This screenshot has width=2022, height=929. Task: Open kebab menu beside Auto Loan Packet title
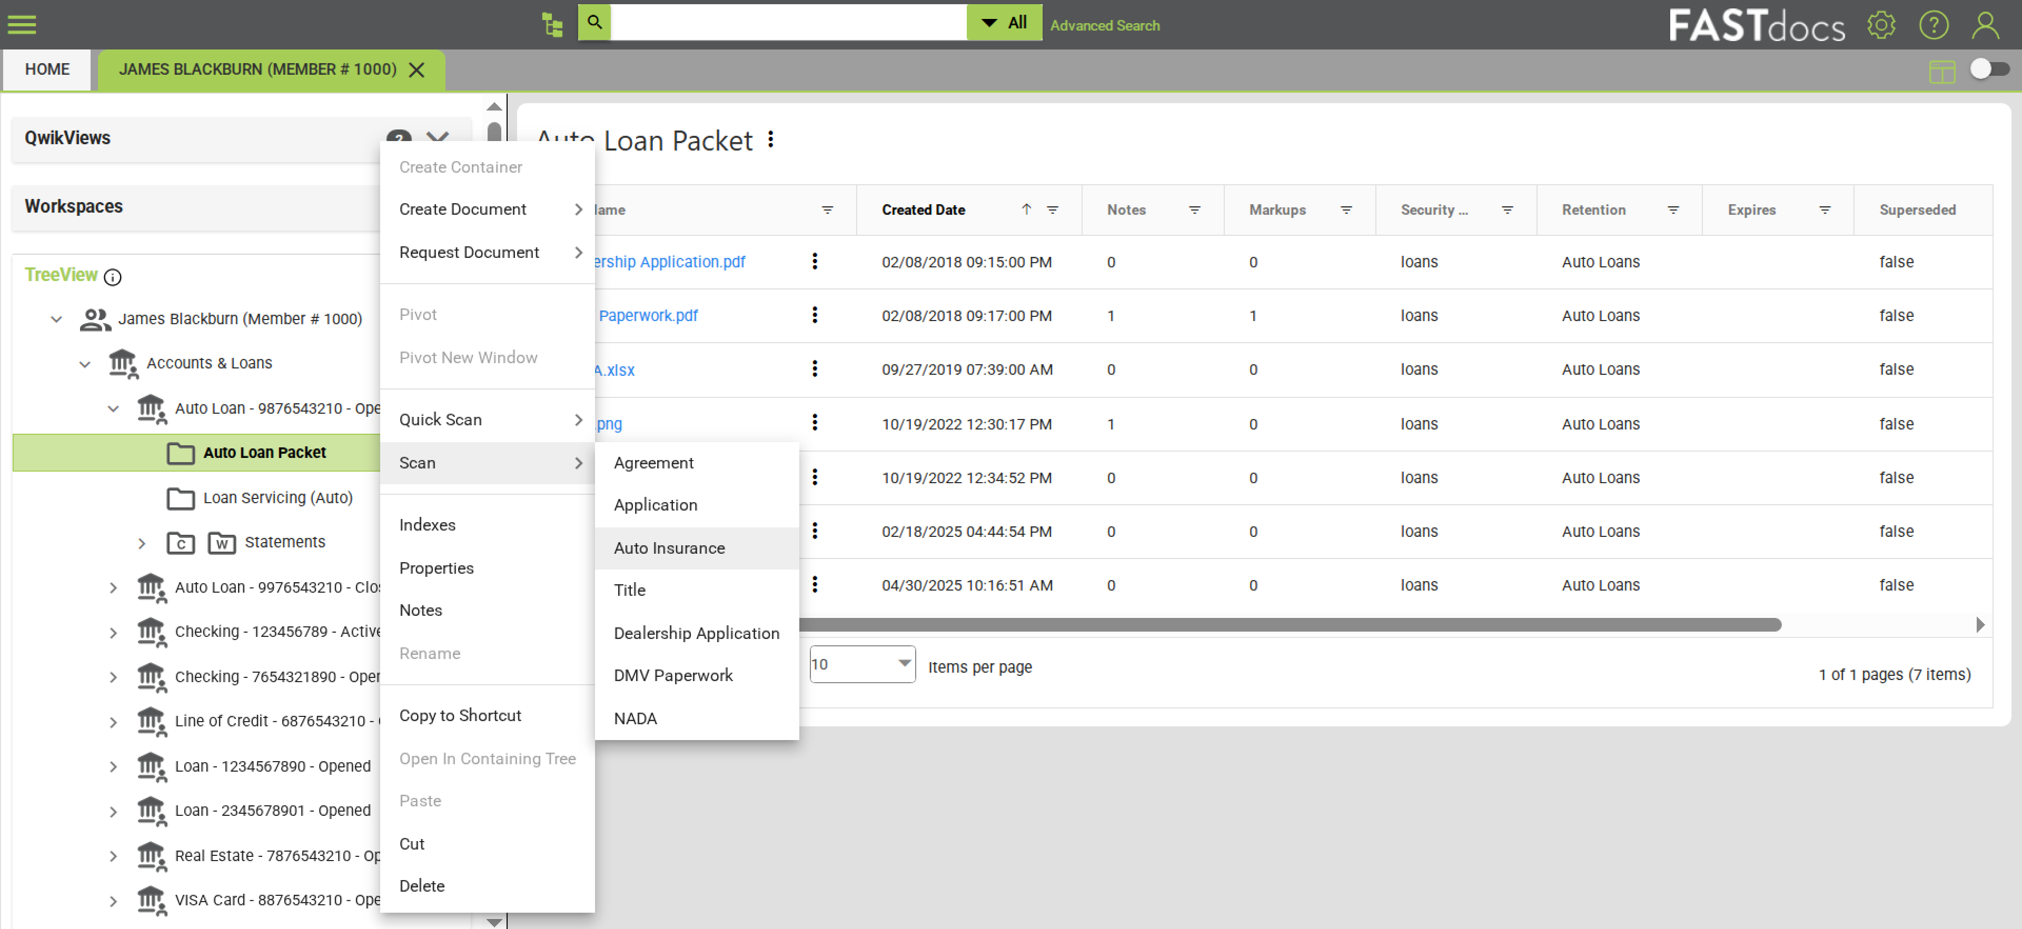[x=771, y=139]
